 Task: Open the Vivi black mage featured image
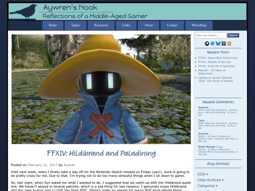pyautogui.click(x=101, y=89)
